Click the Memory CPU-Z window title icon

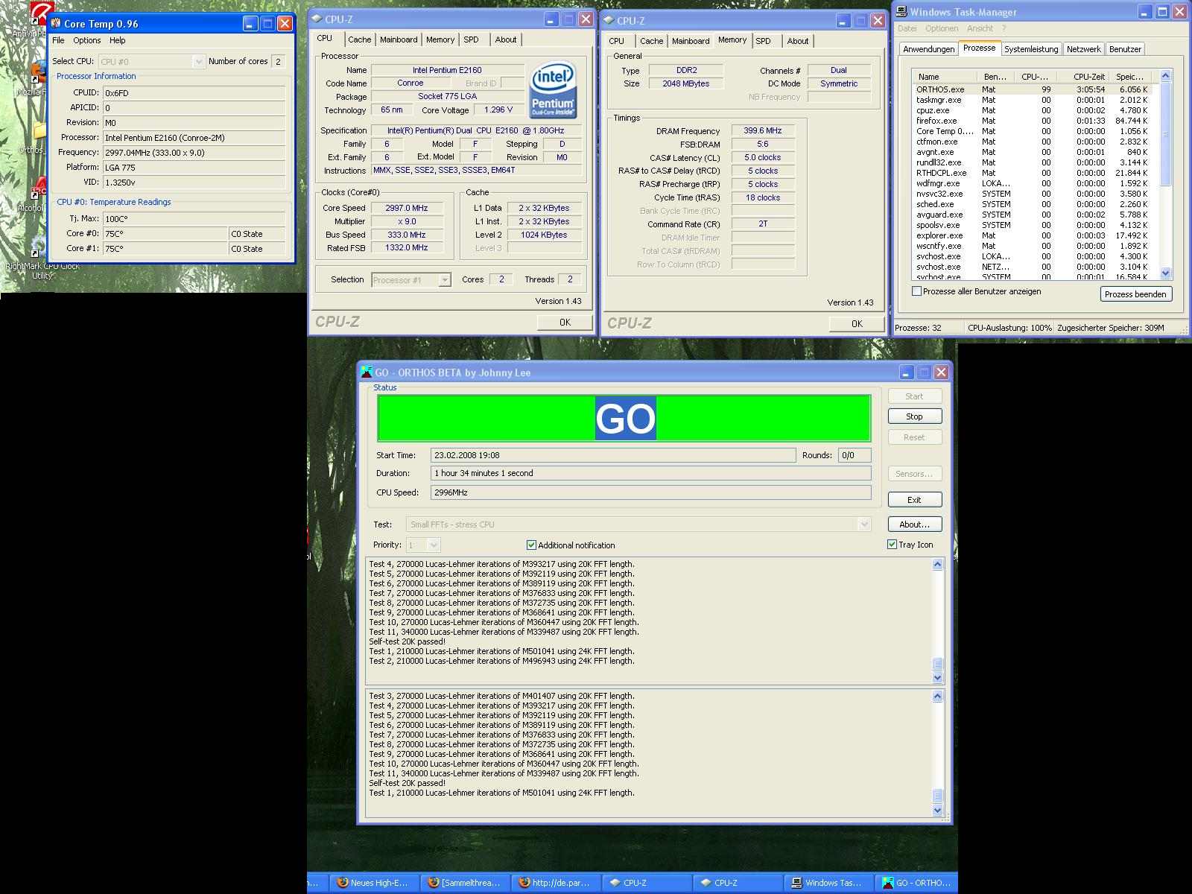click(609, 21)
